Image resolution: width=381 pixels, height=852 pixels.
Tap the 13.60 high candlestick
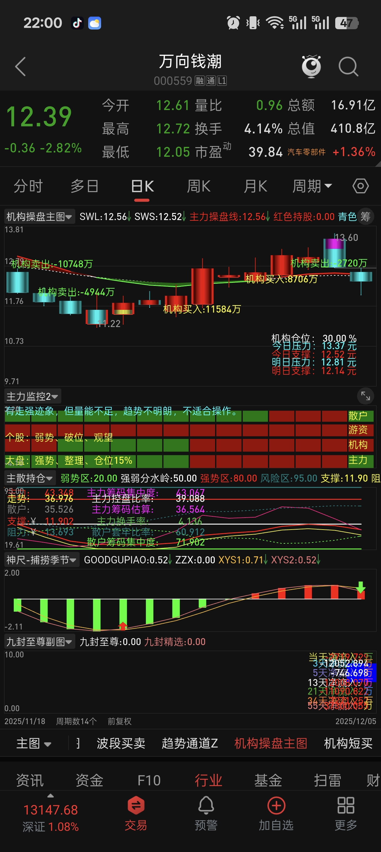click(334, 253)
